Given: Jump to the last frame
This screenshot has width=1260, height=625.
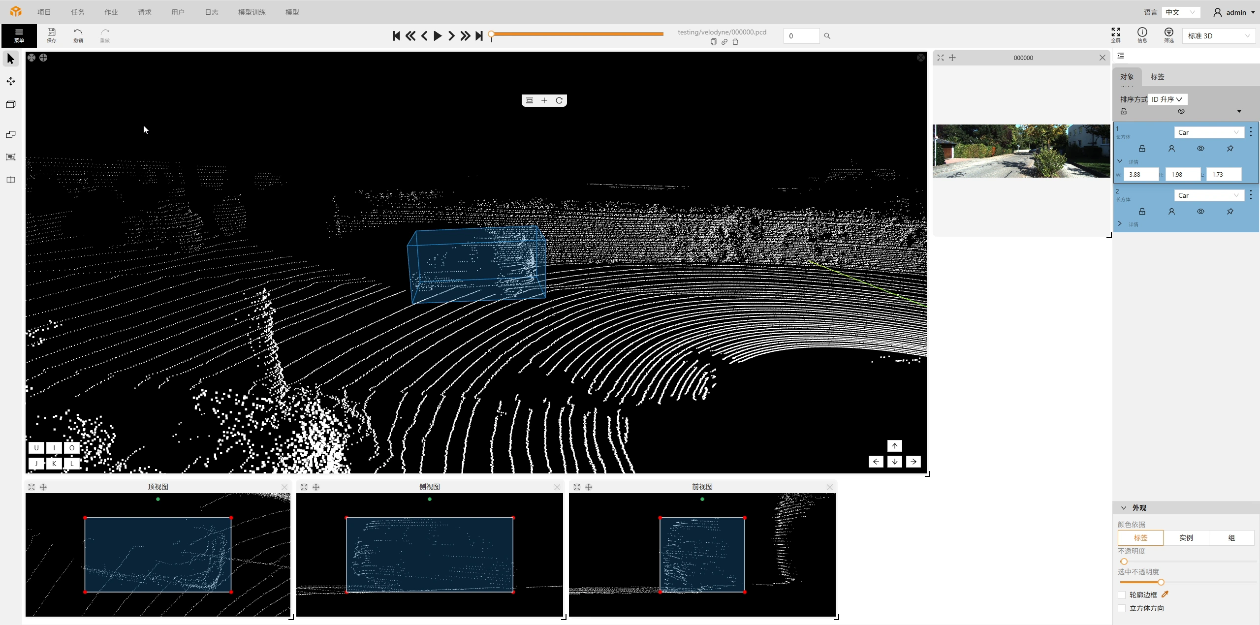Looking at the screenshot, I should (x=479, y=36).
